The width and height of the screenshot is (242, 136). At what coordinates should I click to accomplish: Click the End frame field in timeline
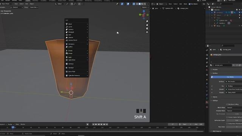[199, 124]
